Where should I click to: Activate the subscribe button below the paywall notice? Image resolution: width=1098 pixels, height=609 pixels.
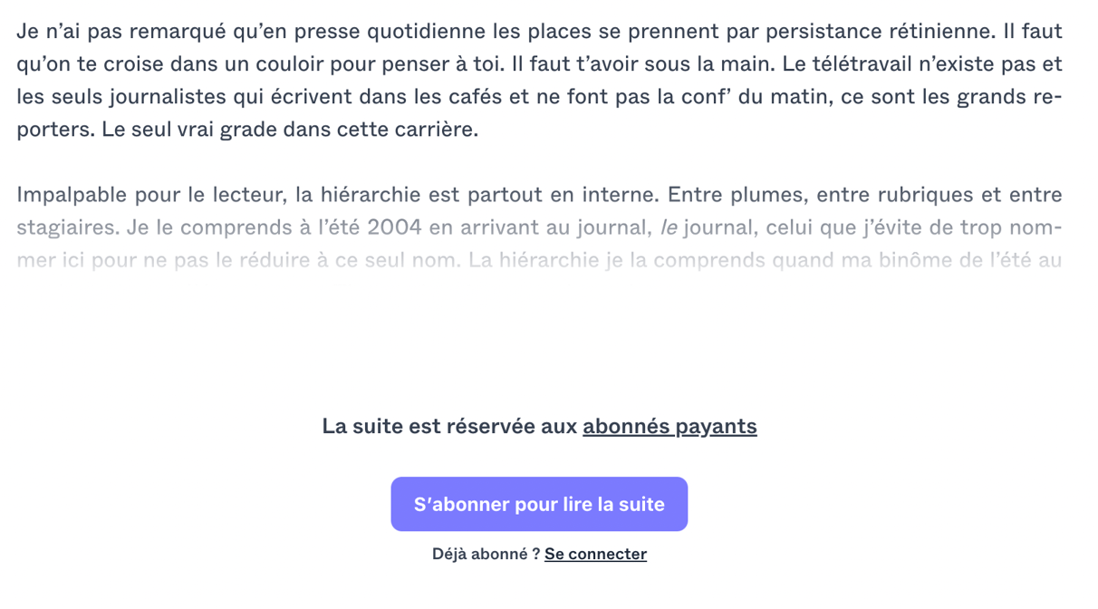point(539,504)
